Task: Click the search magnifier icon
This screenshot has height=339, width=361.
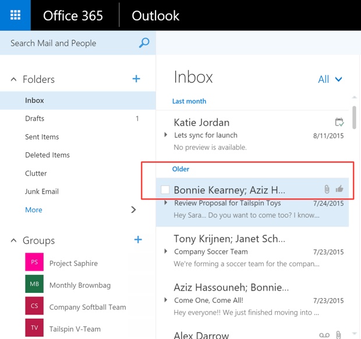Action: [x=144, y=43]
